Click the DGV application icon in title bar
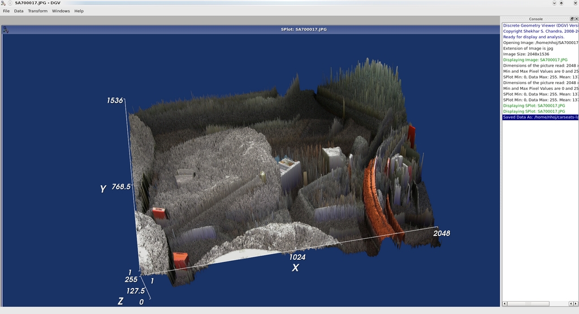Viewport: 579px width, 314px height. [x=3, y=3]
